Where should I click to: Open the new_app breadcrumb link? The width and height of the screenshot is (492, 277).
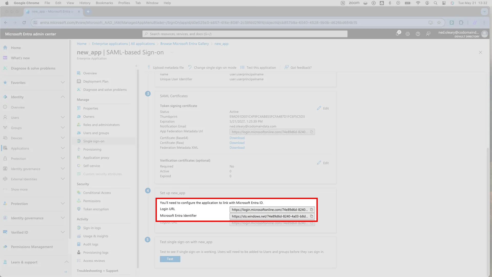coord(221,44)
